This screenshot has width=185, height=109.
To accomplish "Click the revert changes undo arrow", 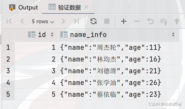I will point(151,21).
